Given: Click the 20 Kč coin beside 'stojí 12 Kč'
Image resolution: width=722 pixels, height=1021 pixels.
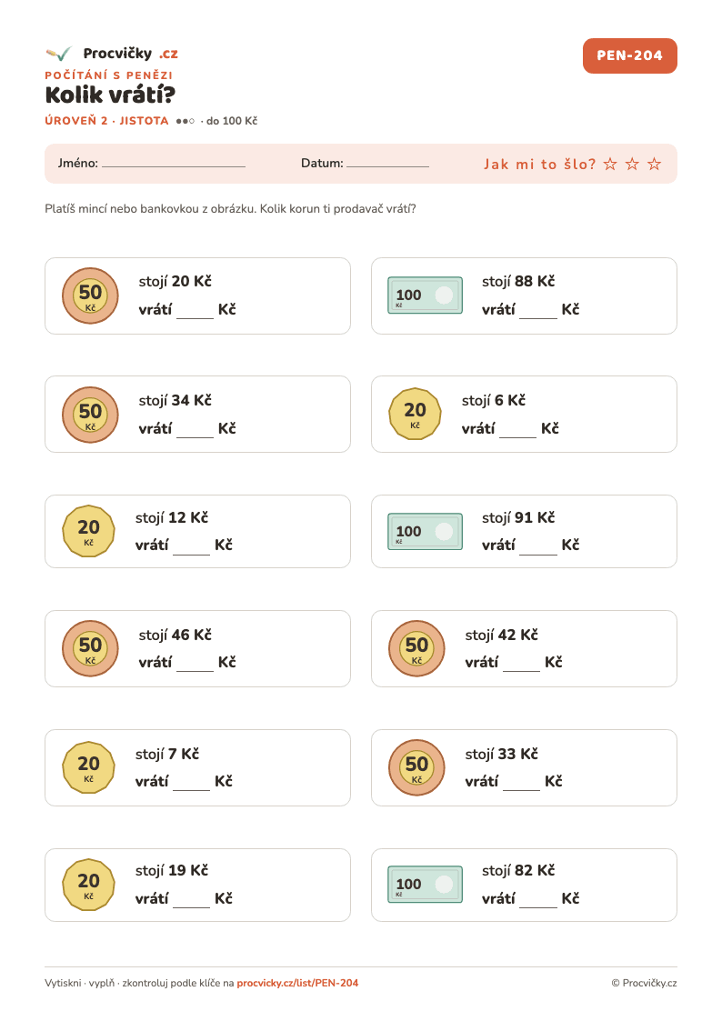Looking at the screenshot, I should coord(88,531).
